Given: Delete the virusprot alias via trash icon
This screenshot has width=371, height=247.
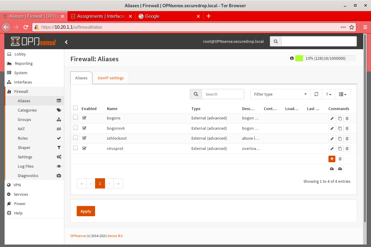Looking at the screenshot, I should [x=347, y=149].
